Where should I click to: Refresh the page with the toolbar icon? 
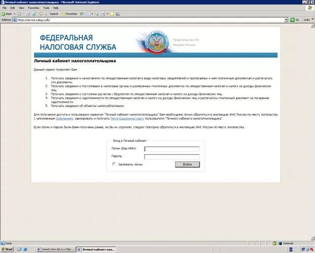point(34,14)
